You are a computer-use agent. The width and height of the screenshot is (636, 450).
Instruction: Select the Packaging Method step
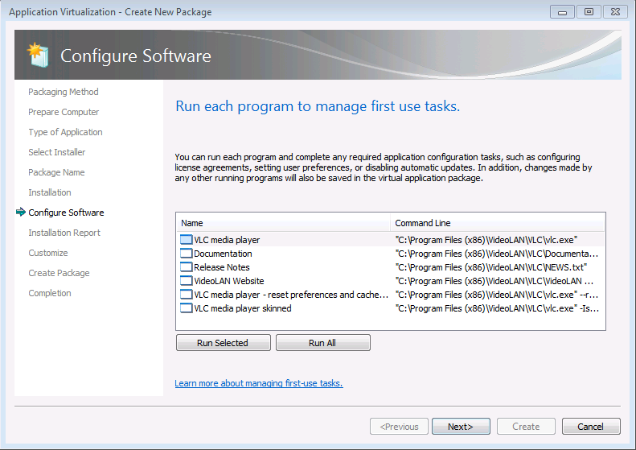[x=64, y=92]
